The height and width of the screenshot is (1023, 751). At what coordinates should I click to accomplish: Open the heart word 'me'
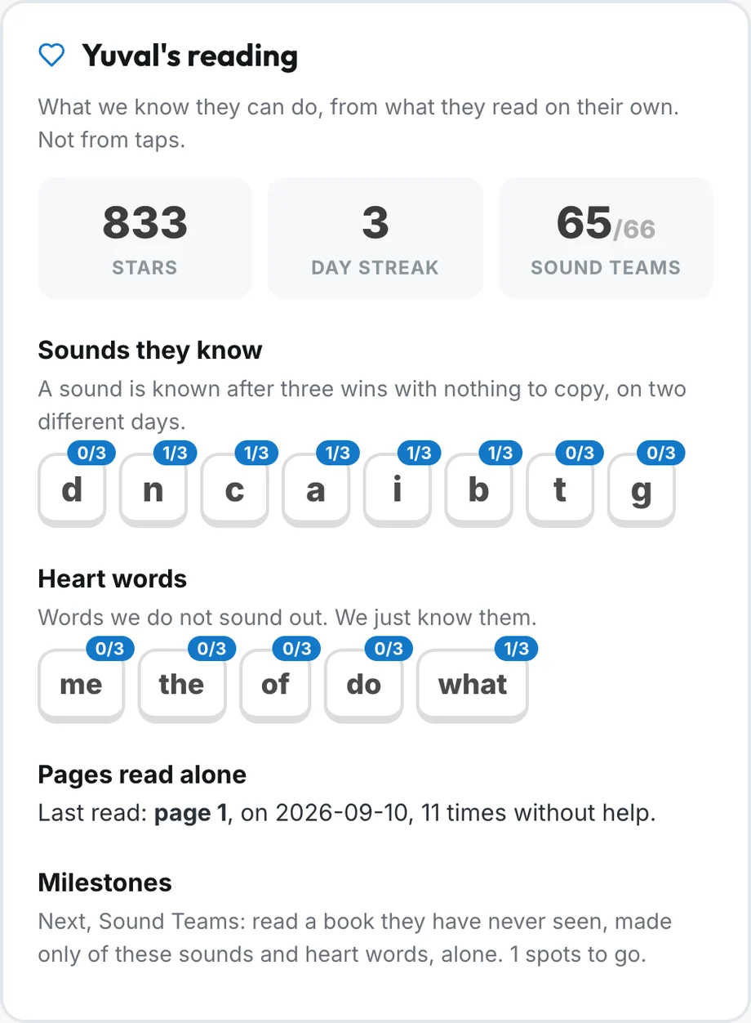click(81, 686)
